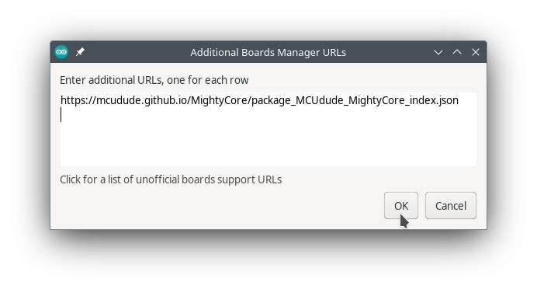Open the unofficial boards support URLs list
The height and width of the screenshot is (289, 537).
171,179
